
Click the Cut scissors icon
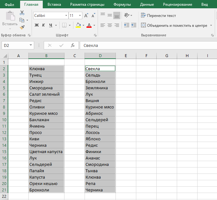22,13
